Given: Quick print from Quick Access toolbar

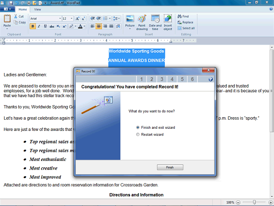Looking at the screenshot, I should click(x=29, y=3).
